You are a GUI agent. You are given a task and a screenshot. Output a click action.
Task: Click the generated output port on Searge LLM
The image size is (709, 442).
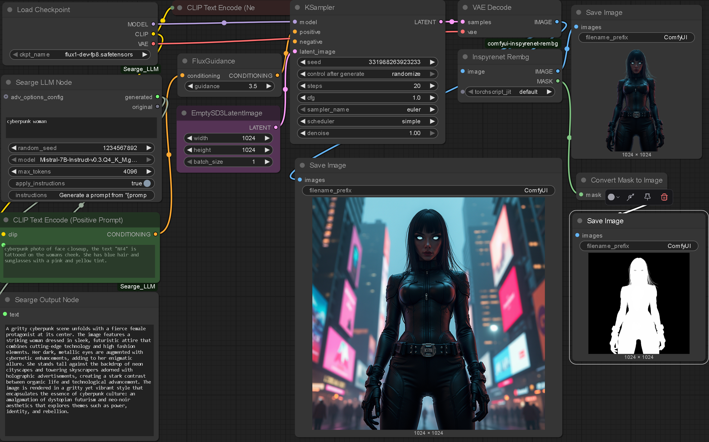[x=158, y=97]
